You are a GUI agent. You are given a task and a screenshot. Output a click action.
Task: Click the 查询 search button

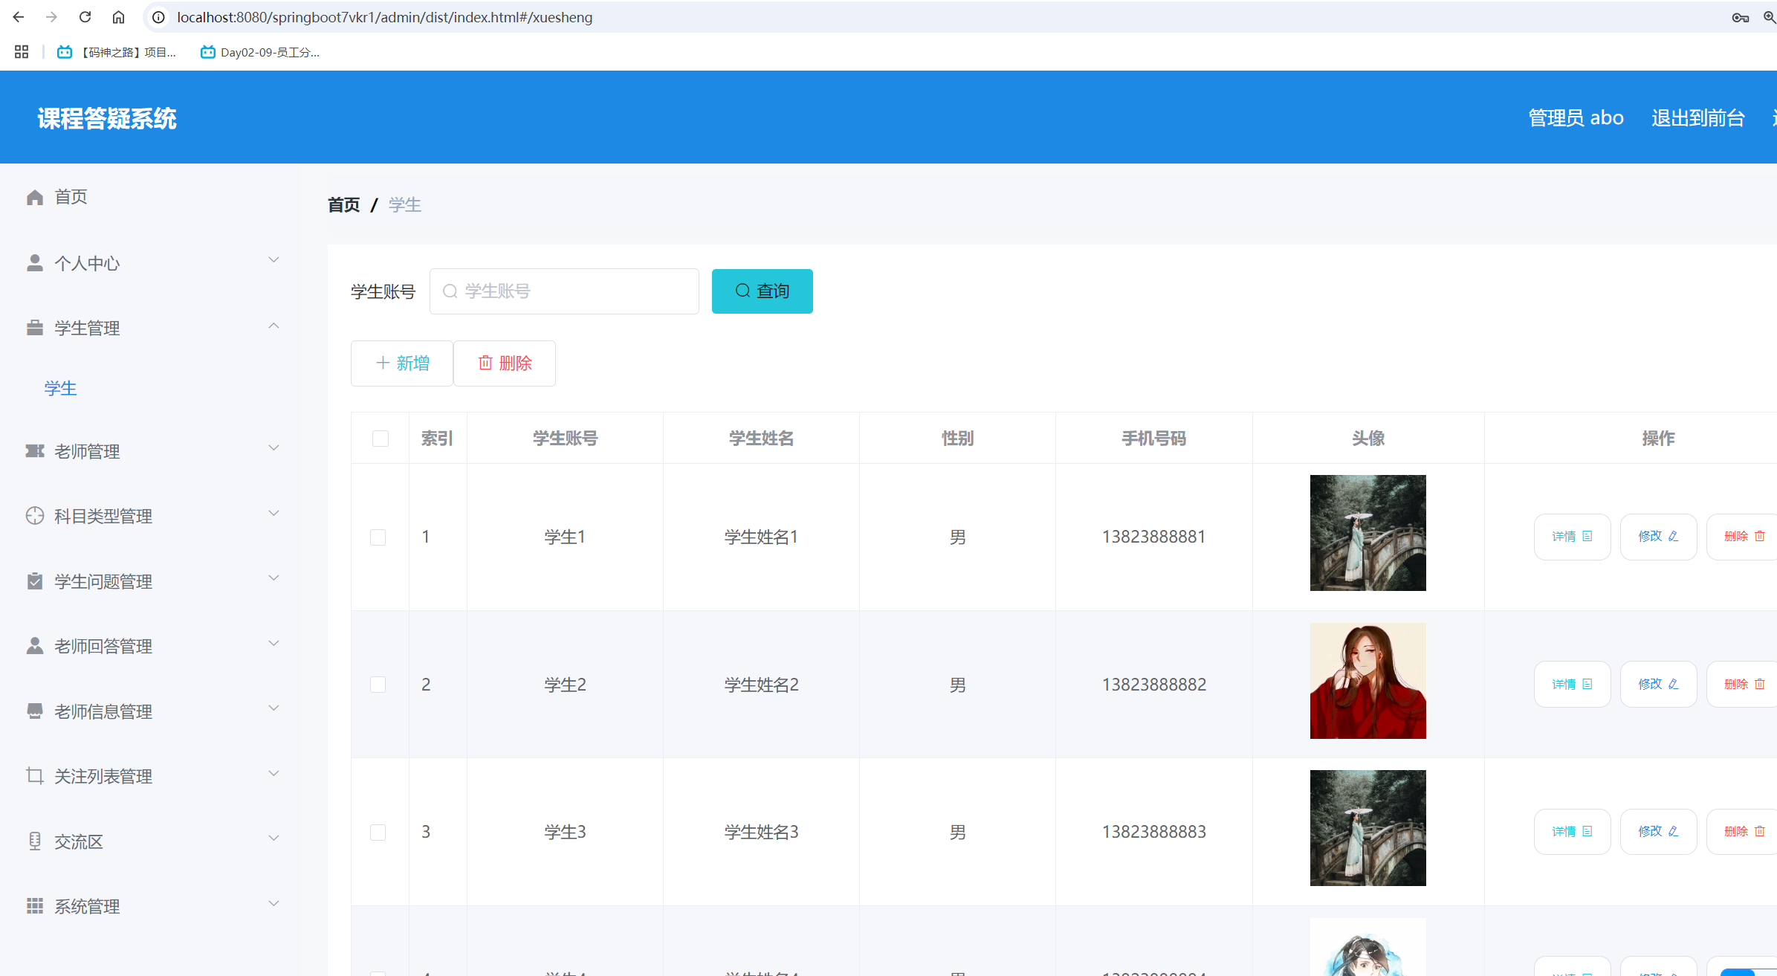(x=762, y=291)
